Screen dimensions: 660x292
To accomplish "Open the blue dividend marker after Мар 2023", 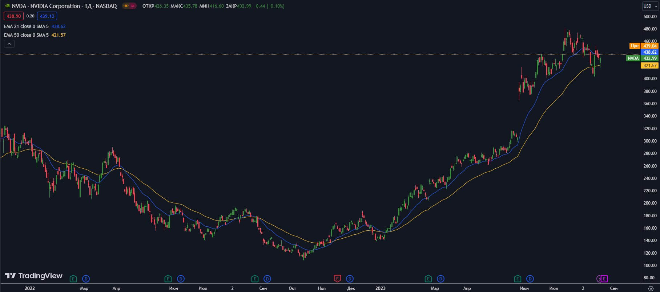I will pyautogui.click(x=440, y=279).
